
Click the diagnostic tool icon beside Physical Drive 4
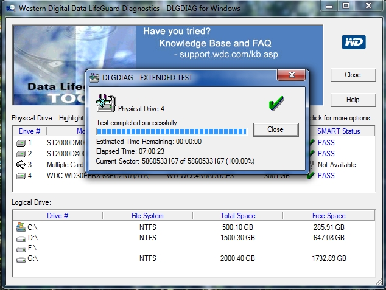tap(106, 103)
